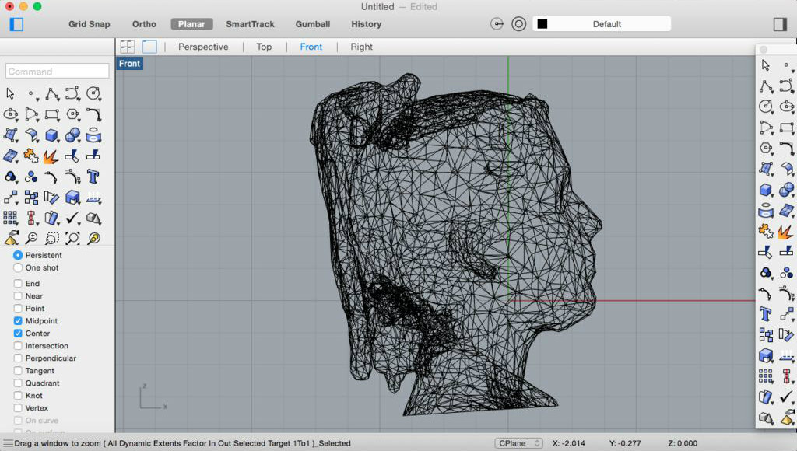Screen dimensions: 797x451
Task: Uncheck the Midpoint object snap
Action: click(x=18, y=321)
